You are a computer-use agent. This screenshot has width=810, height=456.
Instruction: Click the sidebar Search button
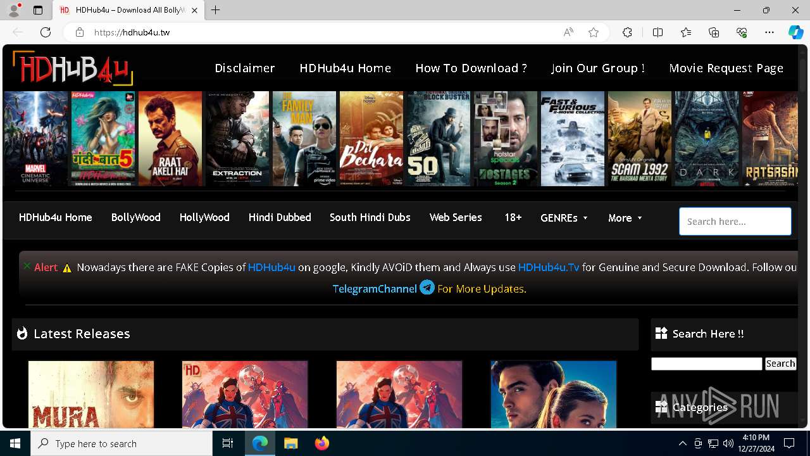click(780, 364)
